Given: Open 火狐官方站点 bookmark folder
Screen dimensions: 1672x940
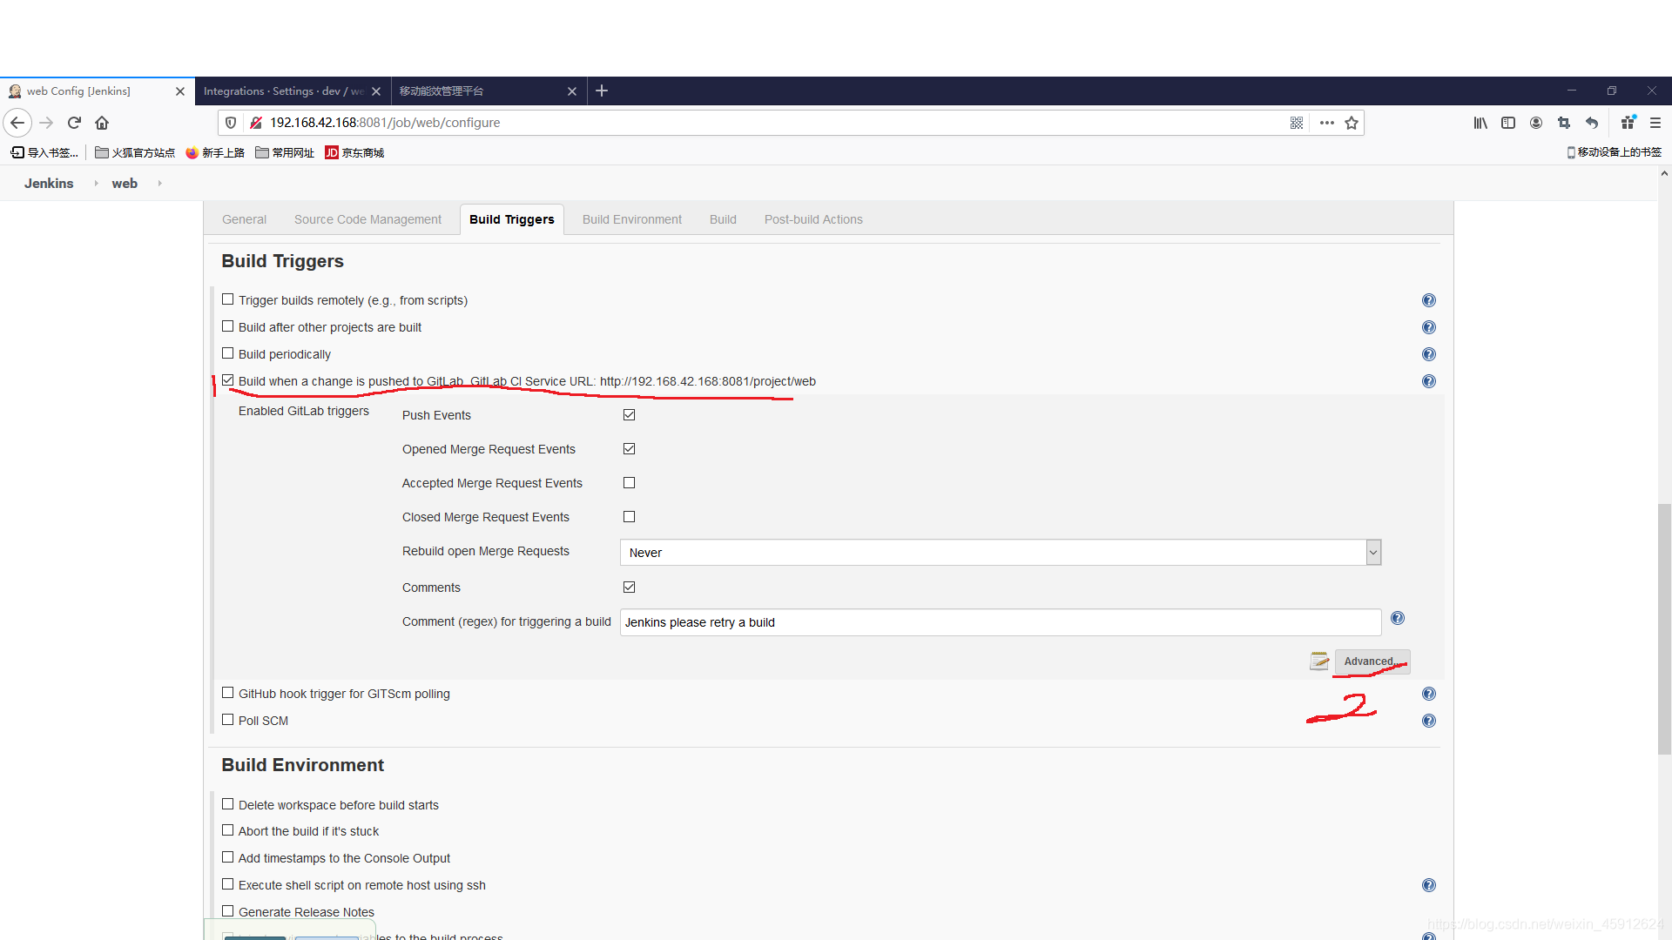Looking at the screenshot, I should pos(135,152).
